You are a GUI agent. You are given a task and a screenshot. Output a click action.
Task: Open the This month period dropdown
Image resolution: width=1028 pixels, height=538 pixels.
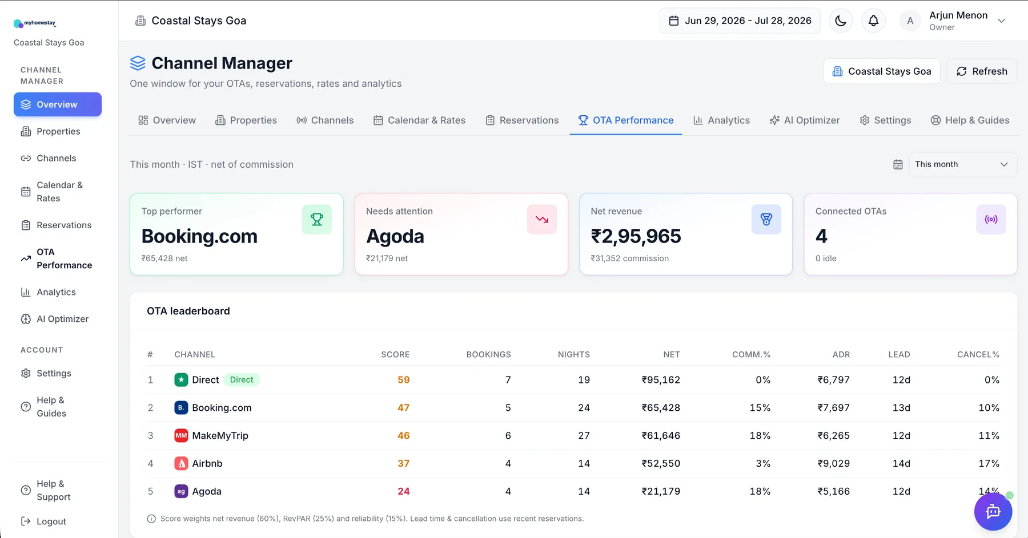963,164
